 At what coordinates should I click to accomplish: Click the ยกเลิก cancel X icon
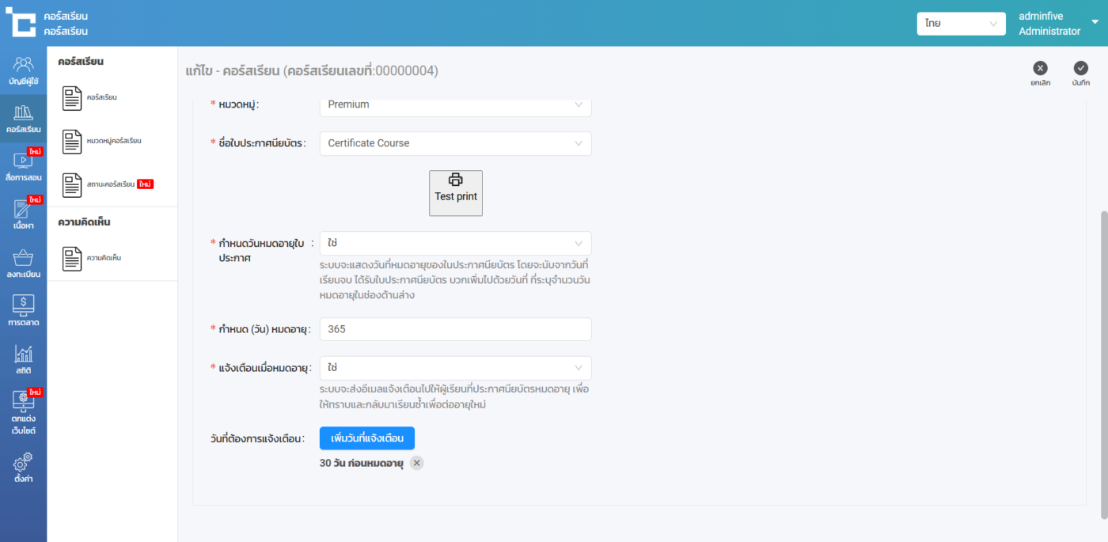(1040, 69)
